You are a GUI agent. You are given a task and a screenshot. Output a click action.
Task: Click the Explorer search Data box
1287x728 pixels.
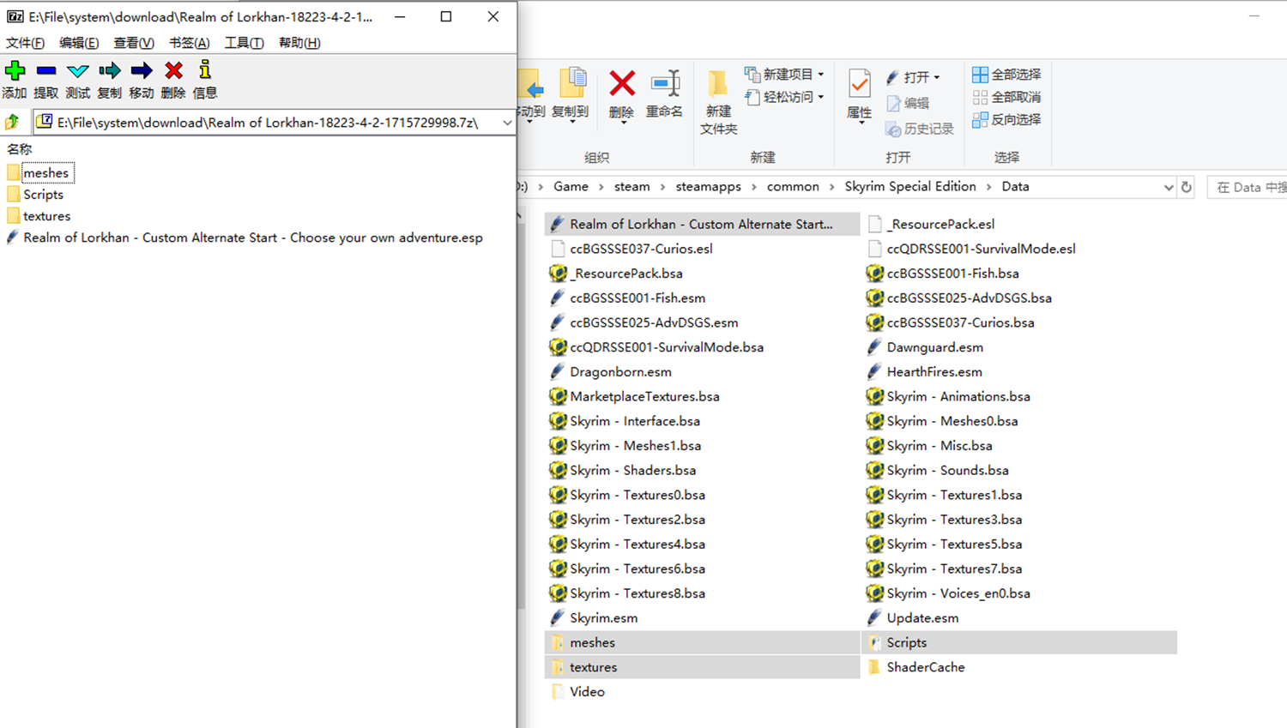[x=1248, y=187]
